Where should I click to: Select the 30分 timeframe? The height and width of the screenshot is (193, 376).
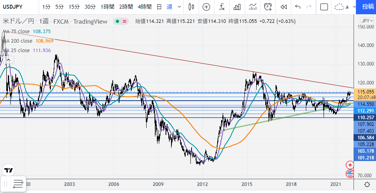[x=90, y=7]
